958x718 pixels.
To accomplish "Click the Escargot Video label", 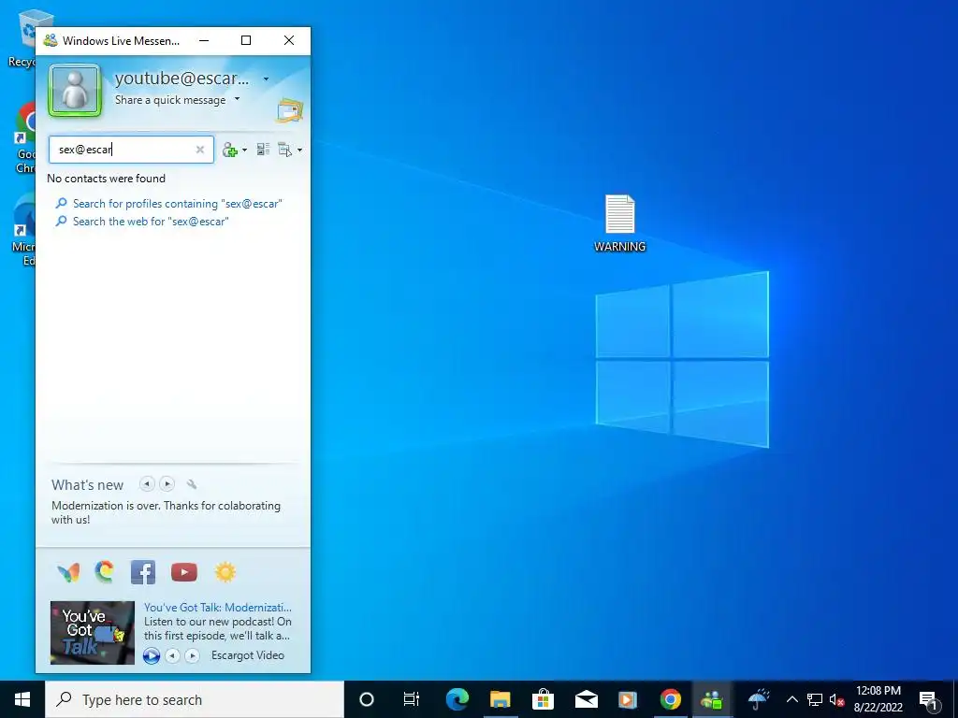I will (247, 655).
